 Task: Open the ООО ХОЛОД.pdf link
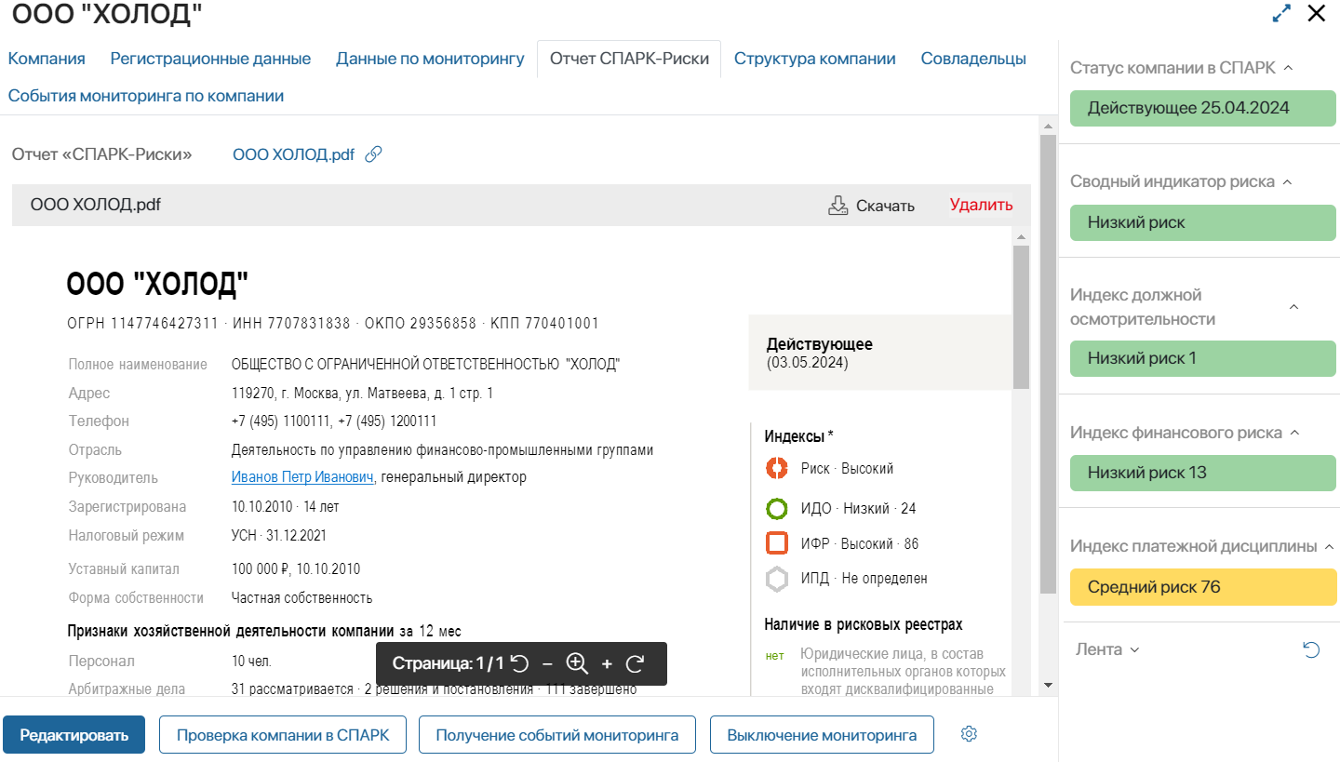tap(293, 154)
